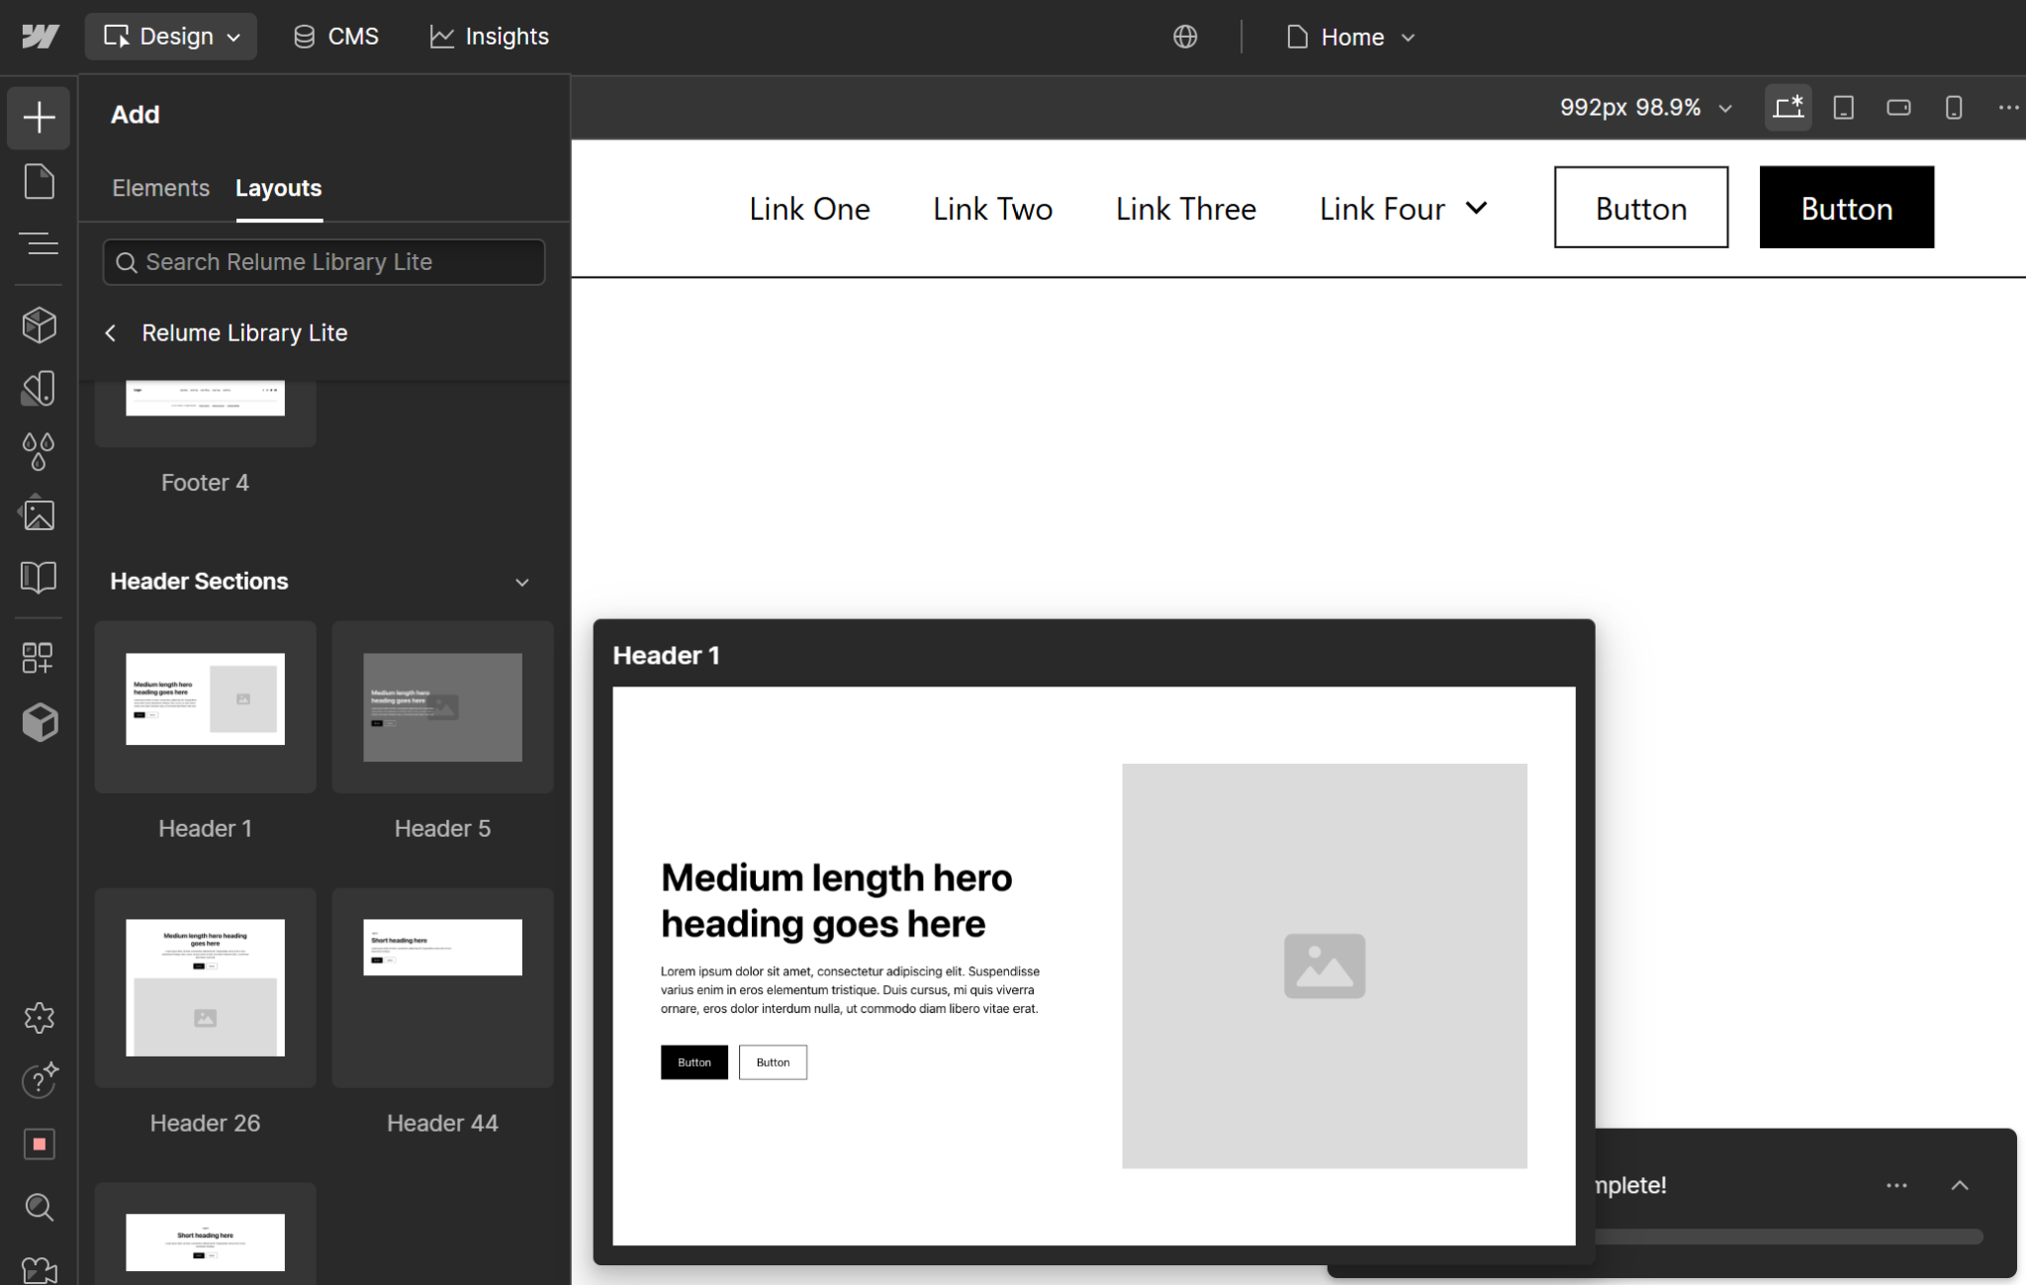
Task: Click the globe locale icon
Action: point(1185,37)
